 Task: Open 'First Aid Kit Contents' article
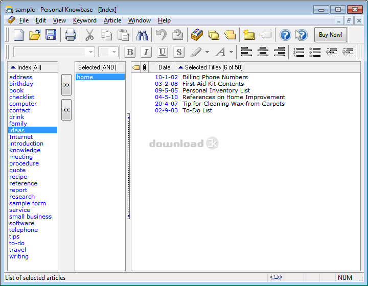pos(213,84)
